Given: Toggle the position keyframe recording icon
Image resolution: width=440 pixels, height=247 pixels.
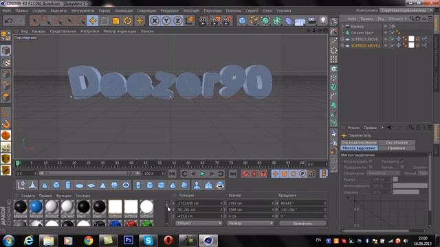Looking at the screenshot, I should coord(275,174).
